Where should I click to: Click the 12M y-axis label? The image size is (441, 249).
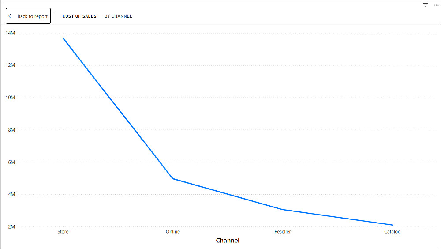click(x=10, y=65)
